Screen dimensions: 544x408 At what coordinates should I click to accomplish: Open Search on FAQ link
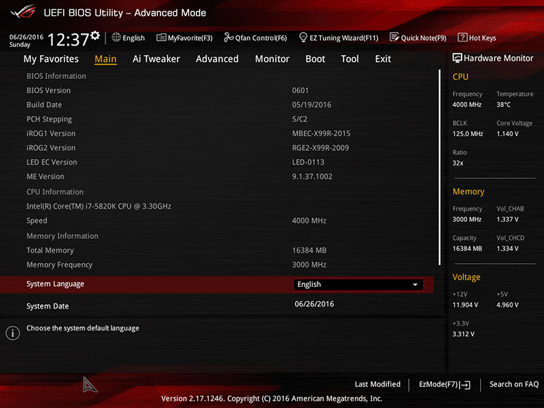[514, 384]
